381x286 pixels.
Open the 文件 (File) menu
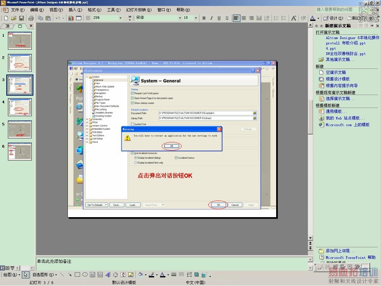(18, 10)
